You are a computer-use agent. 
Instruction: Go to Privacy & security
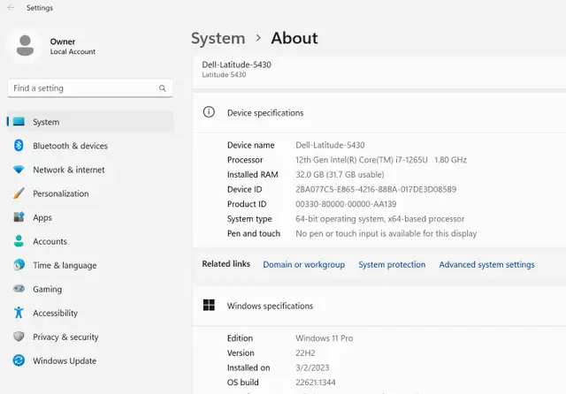click(90, 337)
